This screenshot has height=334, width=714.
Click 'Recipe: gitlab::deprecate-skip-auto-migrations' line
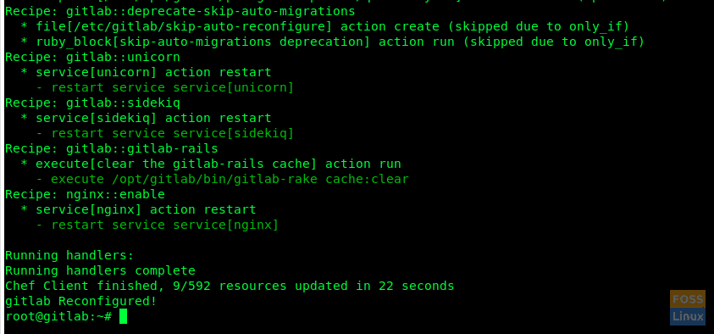click(180, 11)
